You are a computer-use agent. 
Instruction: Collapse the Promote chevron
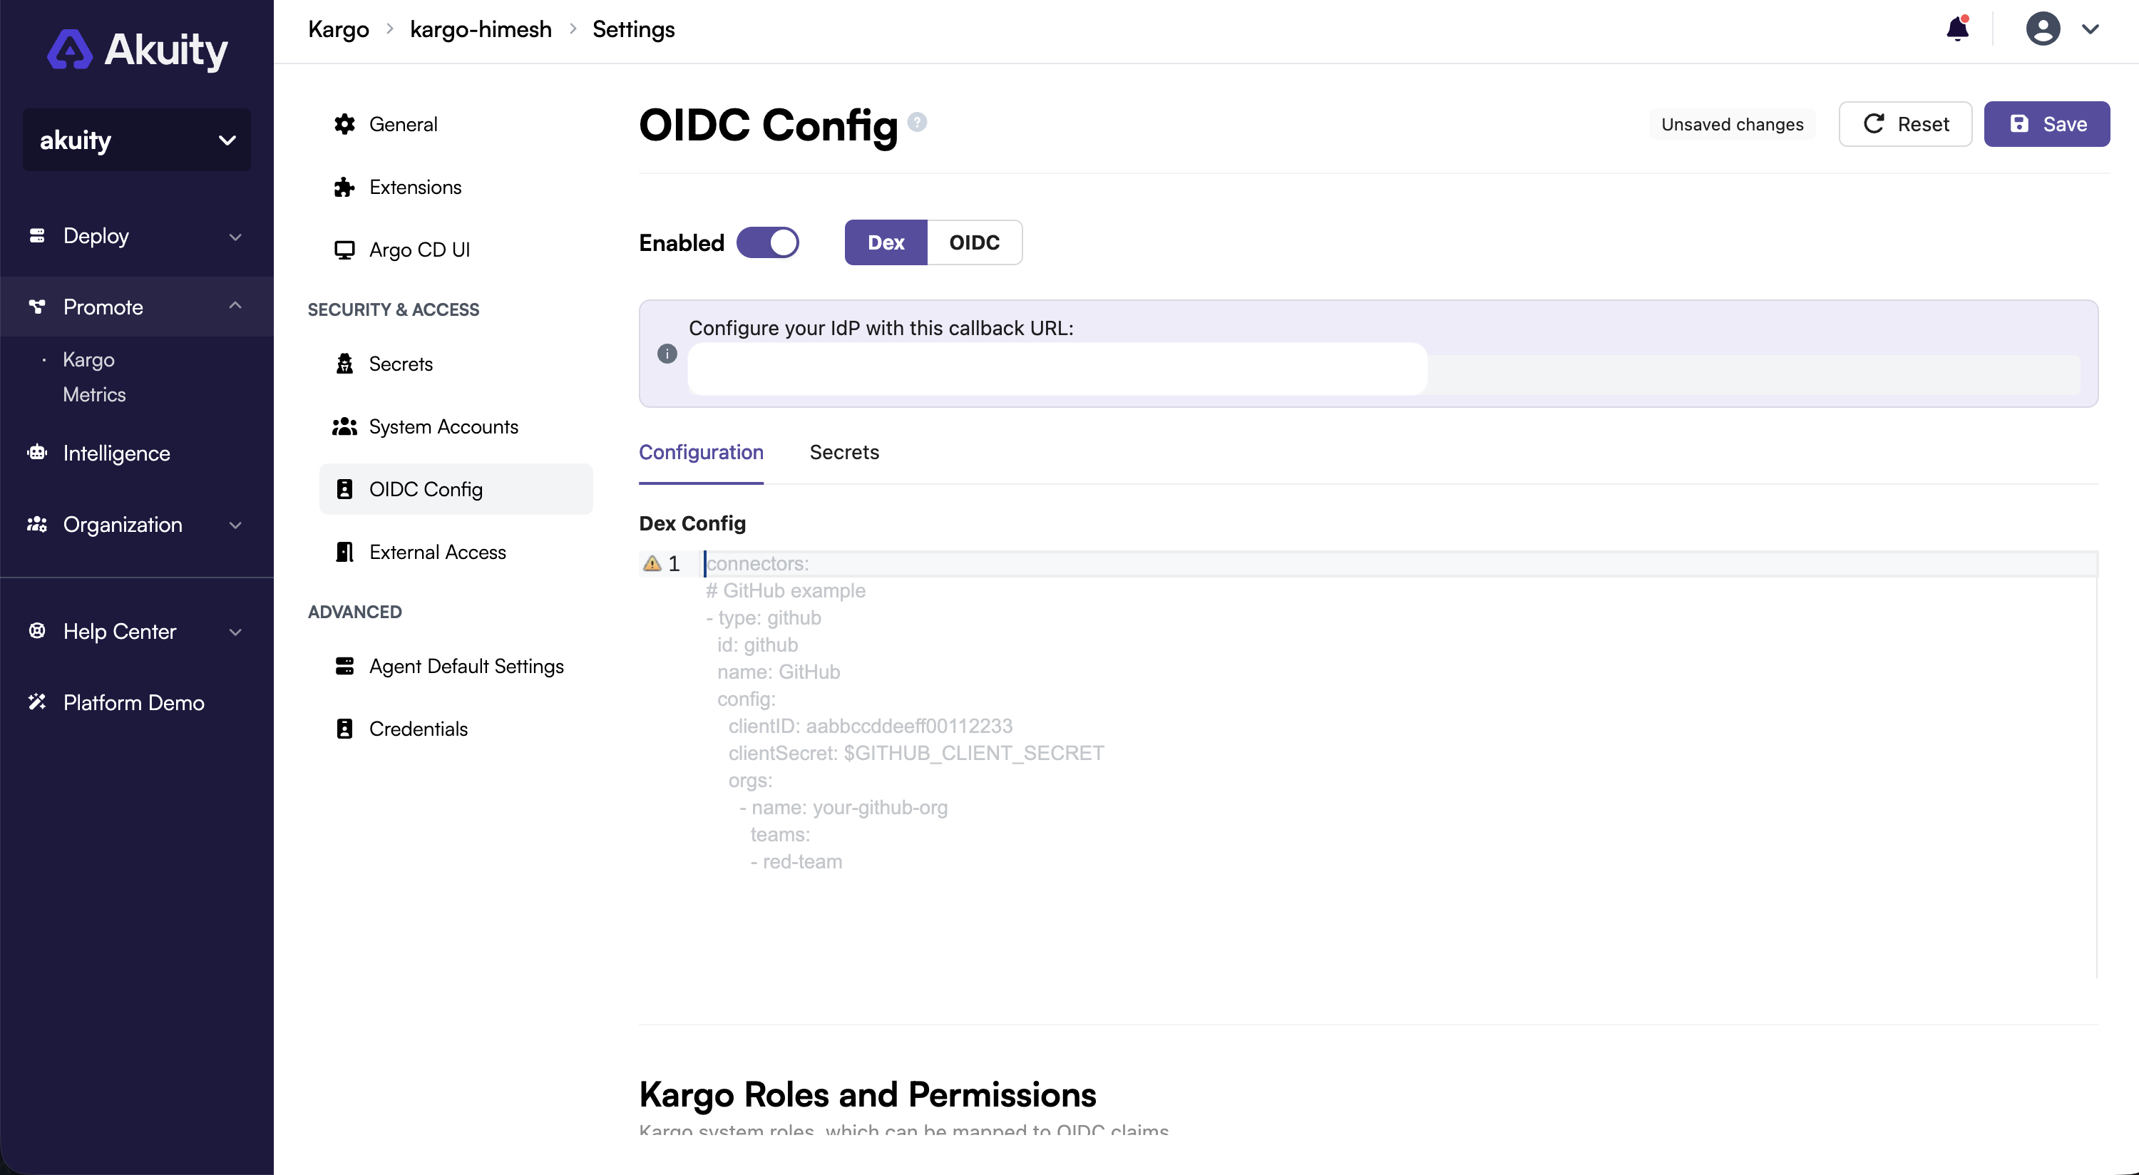click(x=236, y=307)
